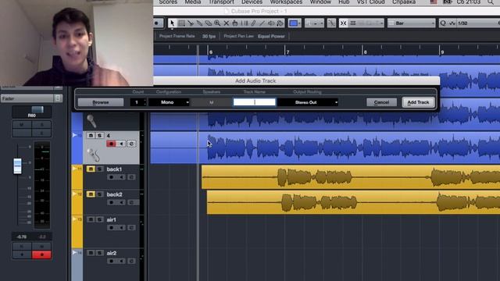Image resolution: width=500 pixels, height=281 pixels.
Task: Mute the air1 track
Action: tap(91, 219)
